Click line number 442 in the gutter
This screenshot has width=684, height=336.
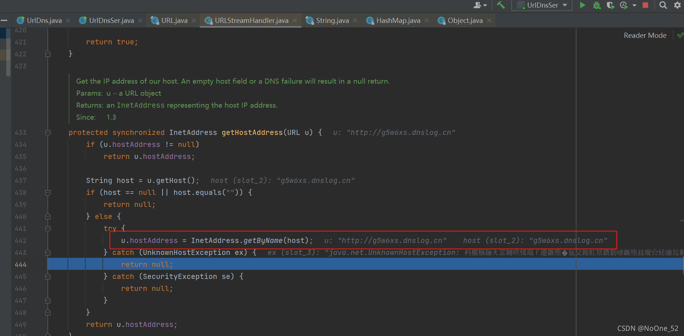pyautogui.click(x=21, y=241)
